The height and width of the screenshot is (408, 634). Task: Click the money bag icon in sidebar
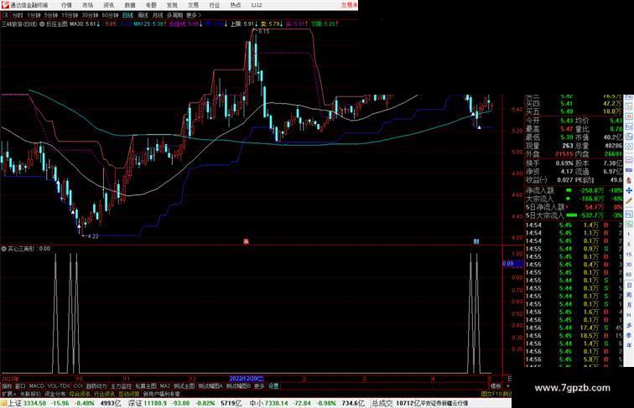click(629, 180)
